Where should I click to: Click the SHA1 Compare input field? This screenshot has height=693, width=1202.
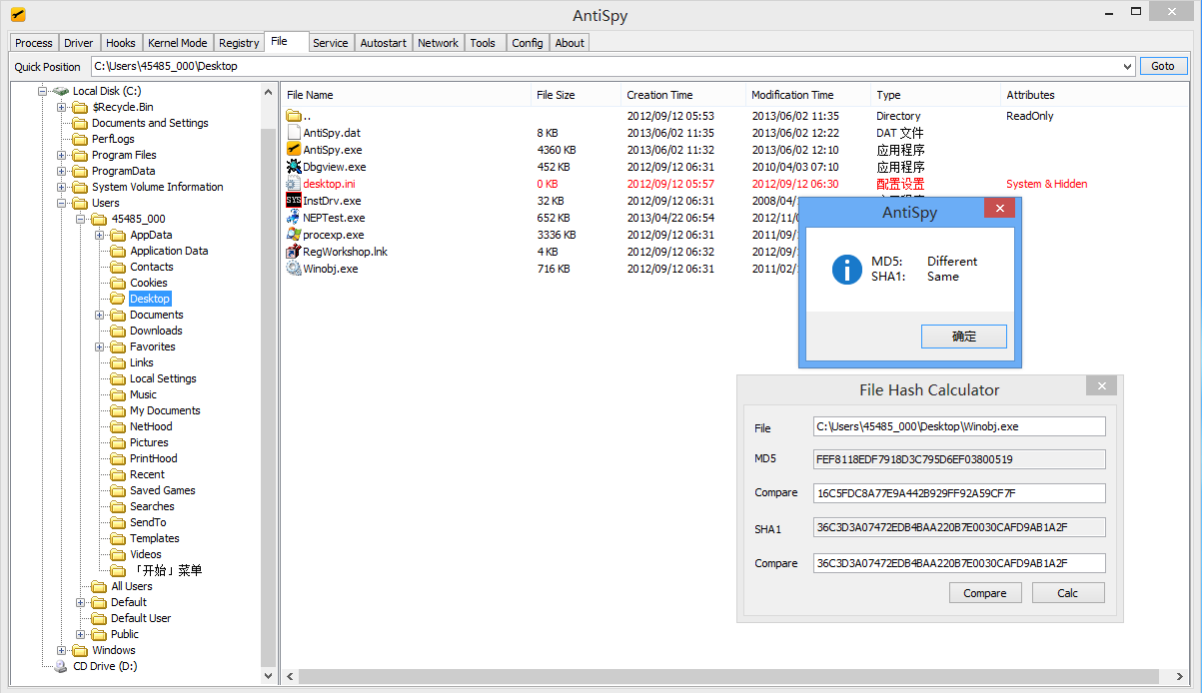pyautogui.click(x=959, y=563)
